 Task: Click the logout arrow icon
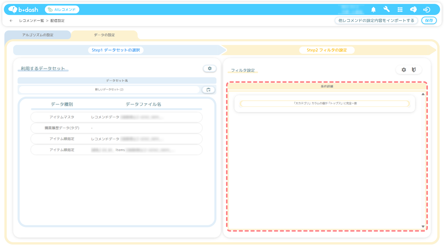point(426,10)
